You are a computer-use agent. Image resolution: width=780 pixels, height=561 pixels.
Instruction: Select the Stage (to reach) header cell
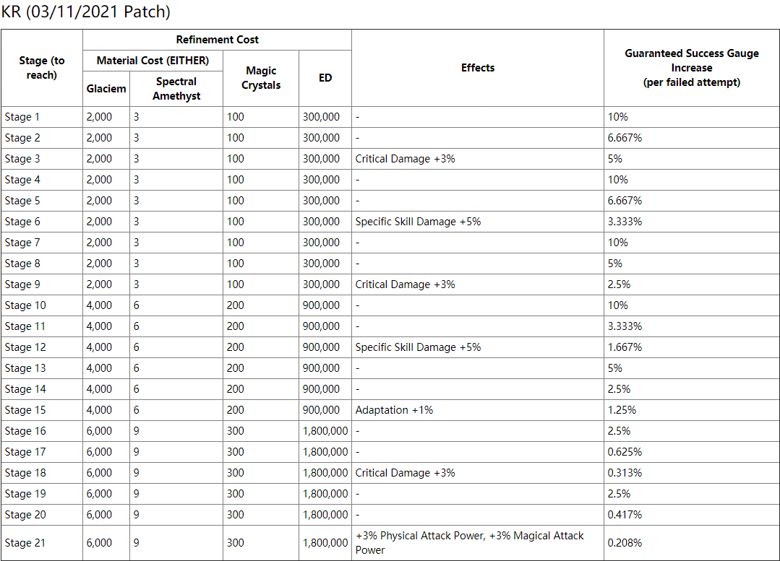[x=41, y=68]
